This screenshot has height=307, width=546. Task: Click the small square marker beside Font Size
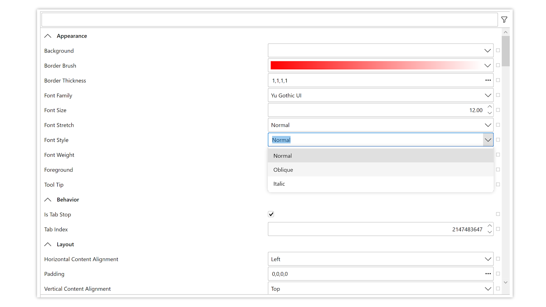pyautogui.click(x=498, y=110)
